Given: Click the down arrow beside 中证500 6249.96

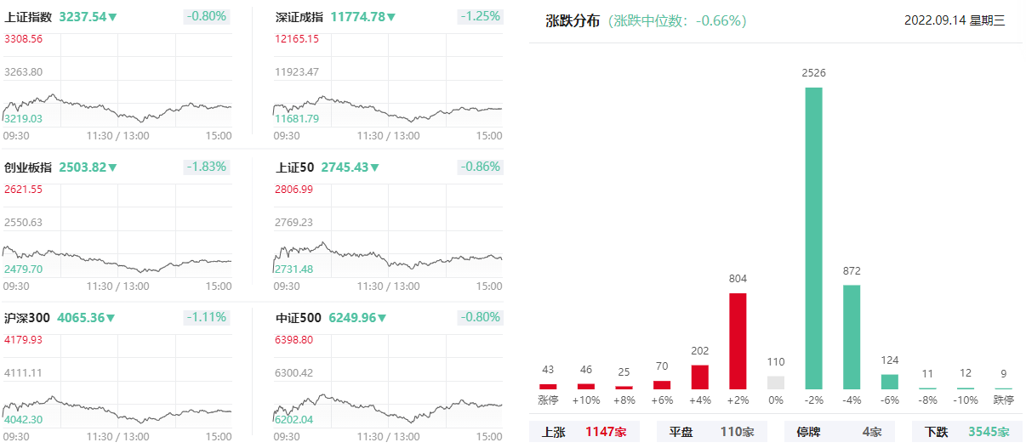Looking at the screenshot, I should (382, 319).
